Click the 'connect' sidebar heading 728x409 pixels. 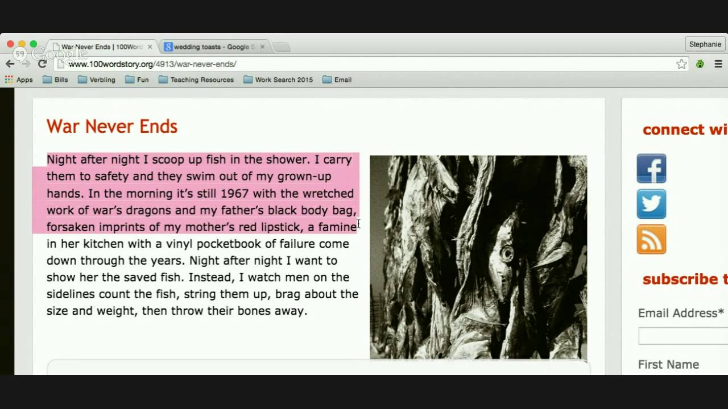pyautogui.click(x=685, y=130)
